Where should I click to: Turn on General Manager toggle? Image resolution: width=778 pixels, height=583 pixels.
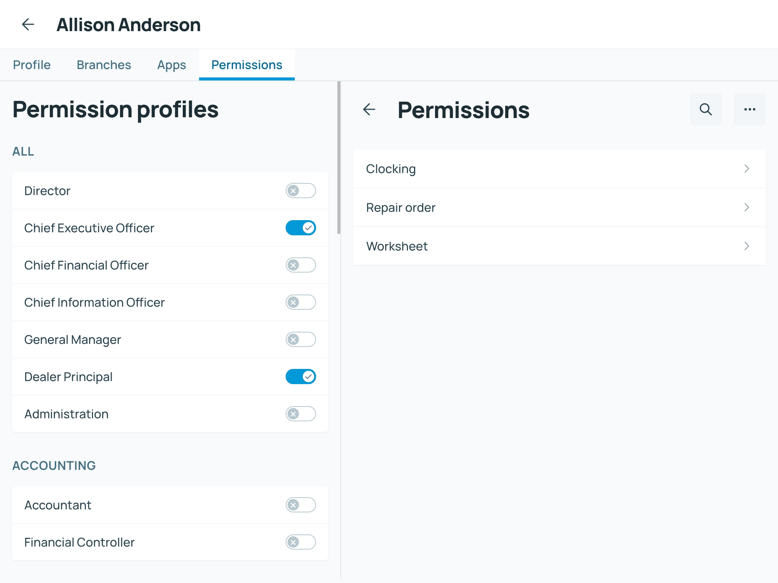click(300, 339)
